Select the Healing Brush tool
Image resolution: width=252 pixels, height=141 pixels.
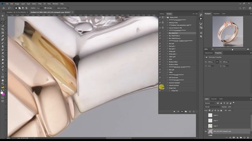pyautogui.click(x=3, y=39)
